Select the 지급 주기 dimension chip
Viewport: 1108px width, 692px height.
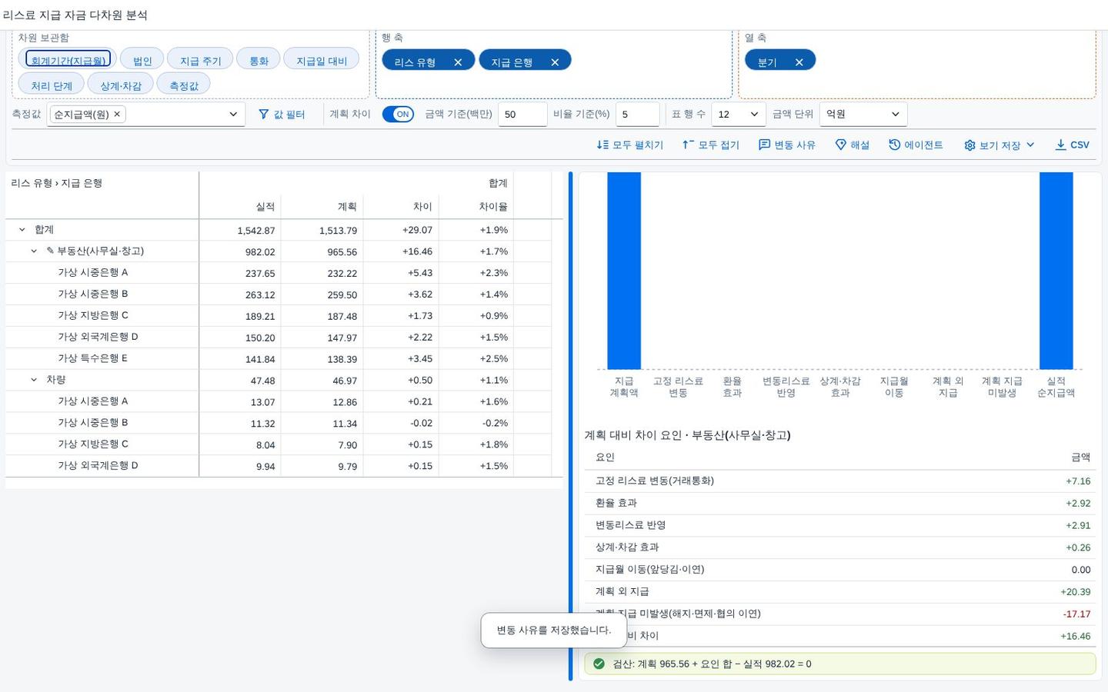pos(200,59)
